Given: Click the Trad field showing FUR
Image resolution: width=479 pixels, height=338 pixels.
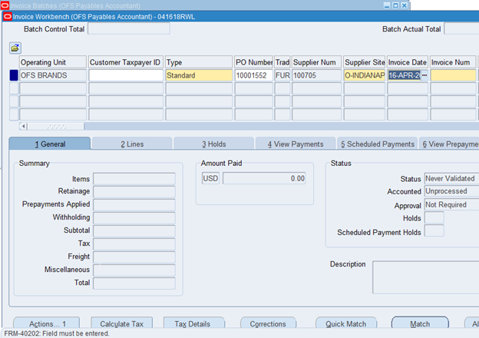Looking at the screenshot, I should 282,75.
